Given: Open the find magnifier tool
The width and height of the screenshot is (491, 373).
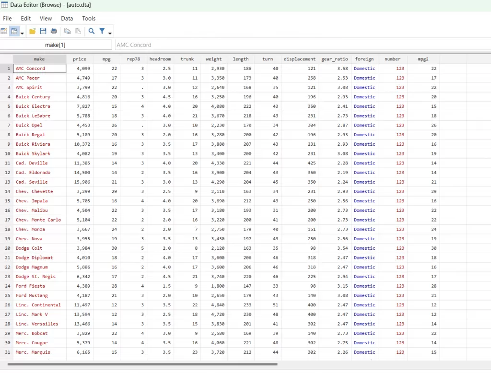Looking at the screenshot, I should click(x=92, y=31).
